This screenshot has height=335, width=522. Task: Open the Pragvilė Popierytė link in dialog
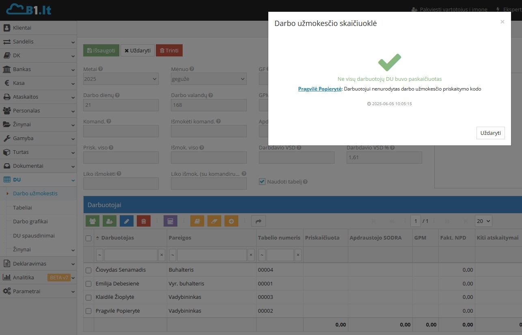[320, 89]
